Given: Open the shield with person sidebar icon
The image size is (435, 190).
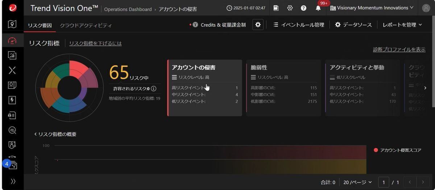Looking at the screenshot, I should pos(12,145).
